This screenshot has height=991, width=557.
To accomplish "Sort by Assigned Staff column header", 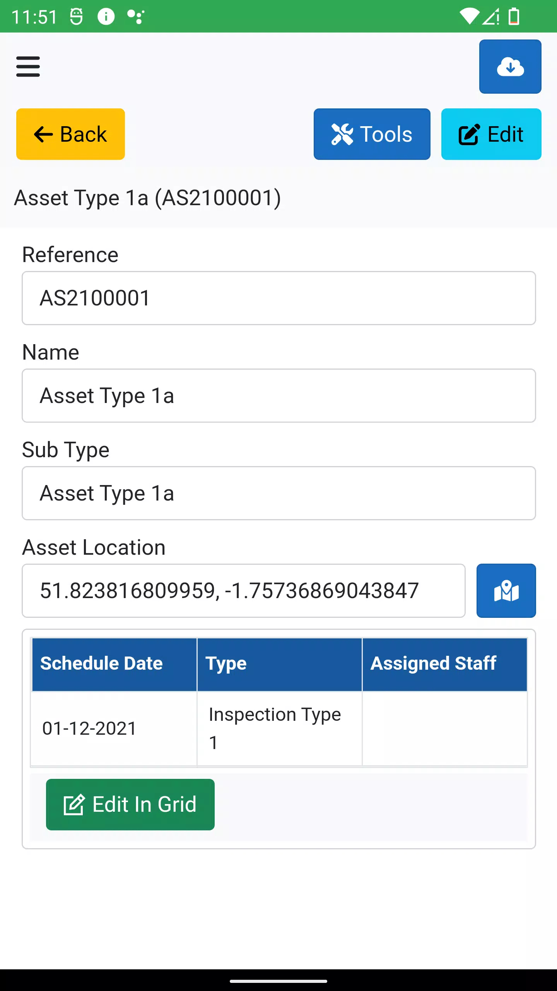I will 445,664.
